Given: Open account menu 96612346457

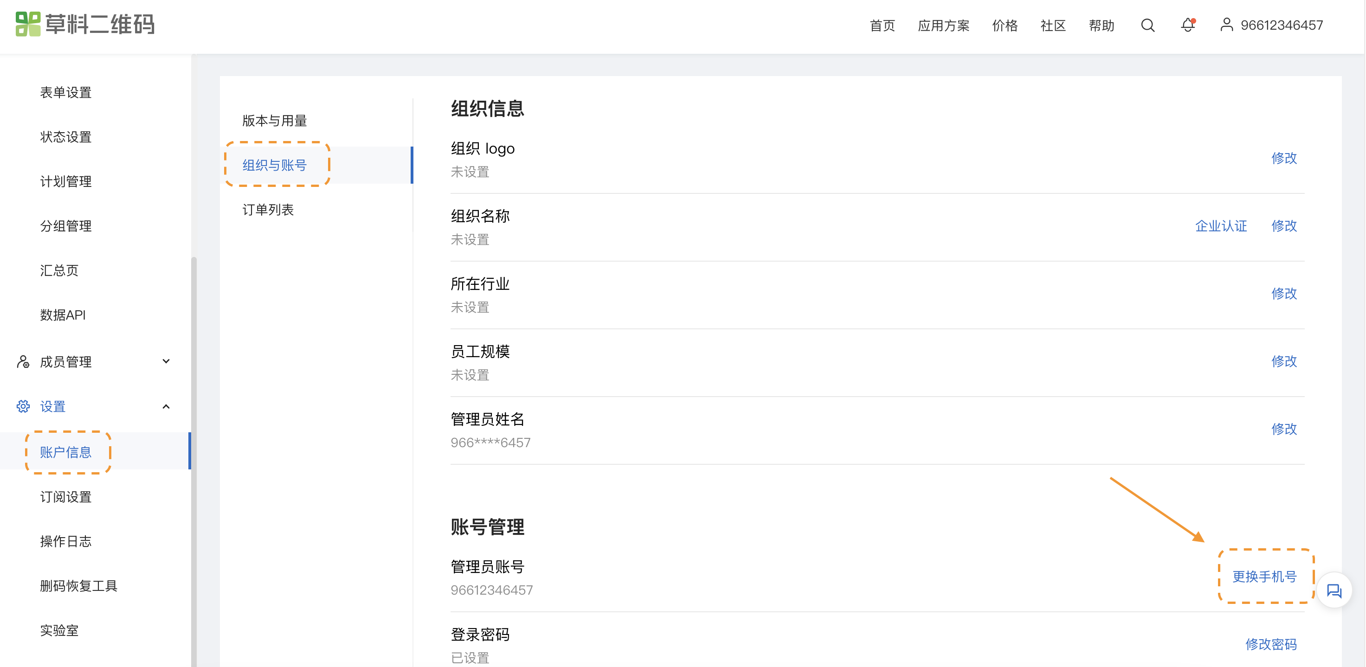Looking at the screenshot, I should [1282, 26].
